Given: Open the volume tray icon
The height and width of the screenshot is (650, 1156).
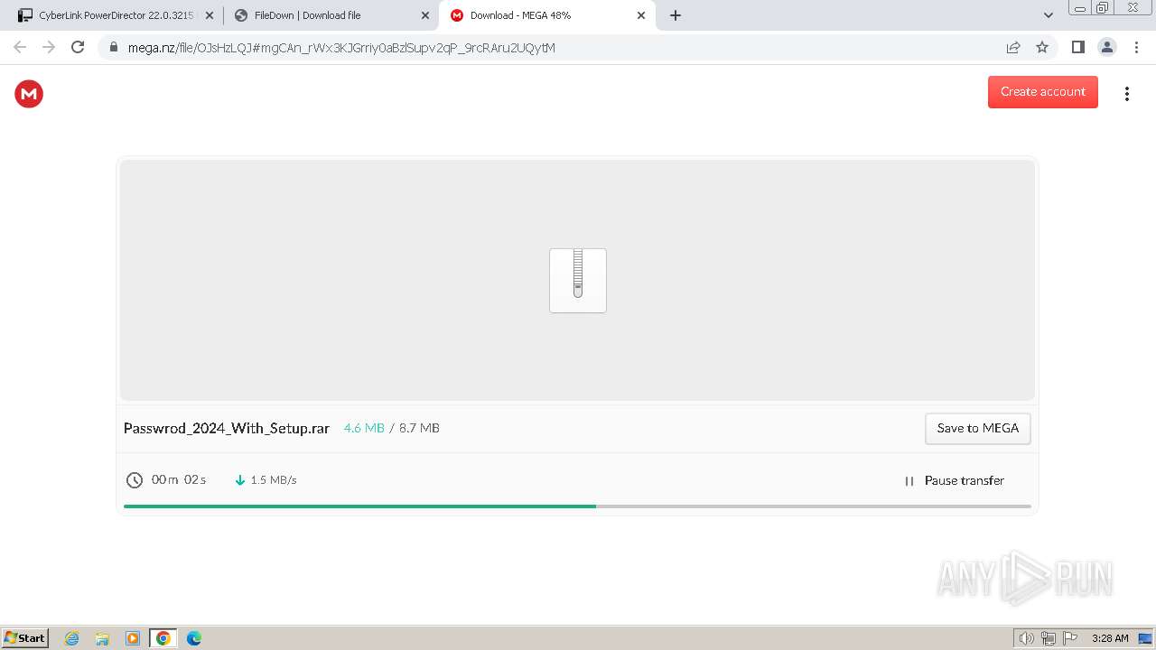Looking at the screenshot, I should pyautogui.click(x=1026, y=638).
